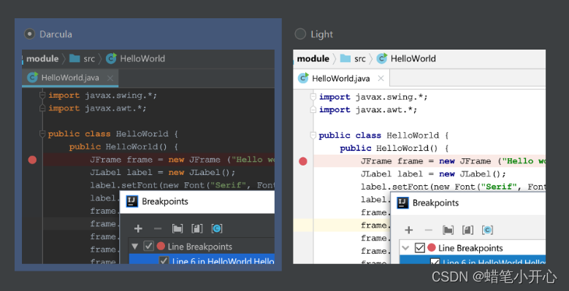Click HelloWorld breadcrumb label in Darcula preview
Image resolution: width=569 pixels, height=291 pixels.
(142, 58)
